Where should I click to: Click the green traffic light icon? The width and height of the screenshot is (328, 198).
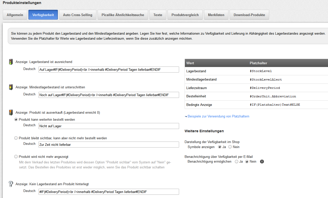click(x=11, y=62)
